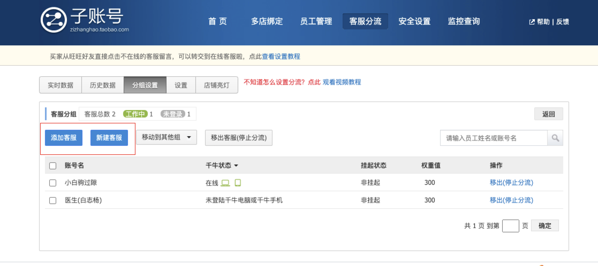
Task: Switch to the 设置 tab
Action: tap(181, 85)
